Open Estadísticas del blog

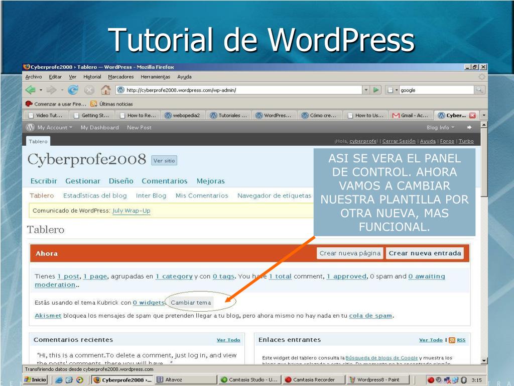(95, 196)
